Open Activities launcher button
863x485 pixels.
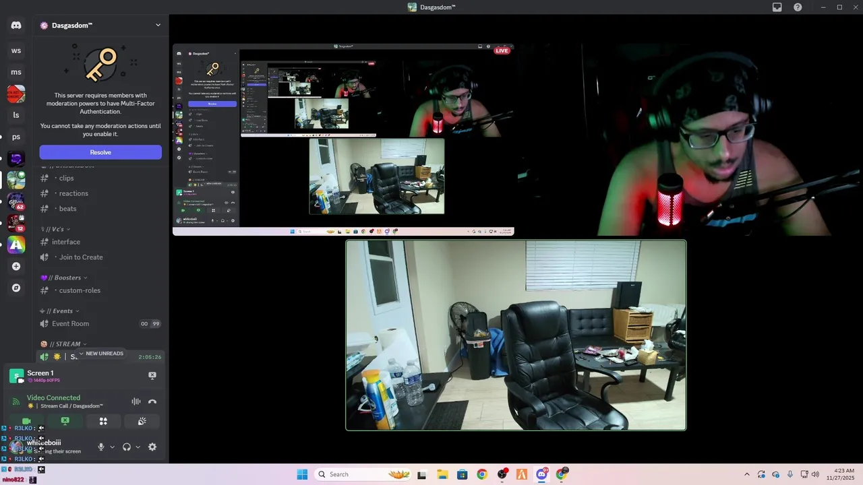click(x=103, y=421)
